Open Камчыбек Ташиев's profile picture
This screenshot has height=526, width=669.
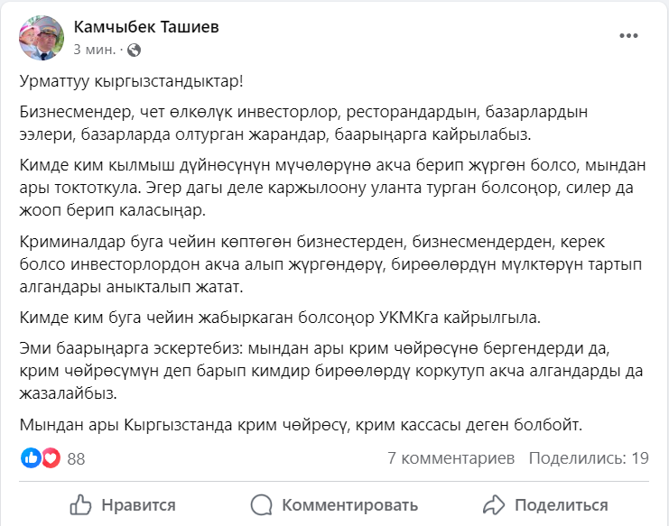pos(41,38)
